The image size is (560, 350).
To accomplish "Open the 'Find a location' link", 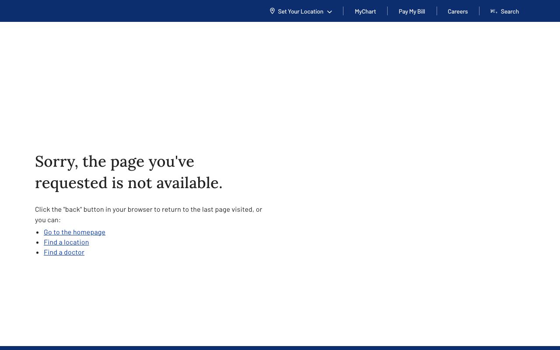I will [x=66, y=242].
